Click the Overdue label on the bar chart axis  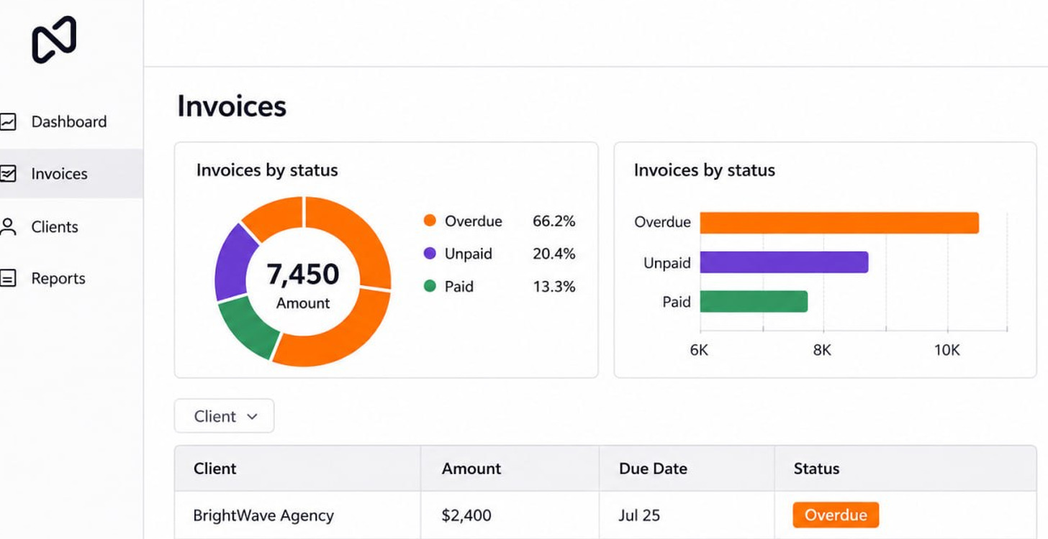(x=662, y=222)
